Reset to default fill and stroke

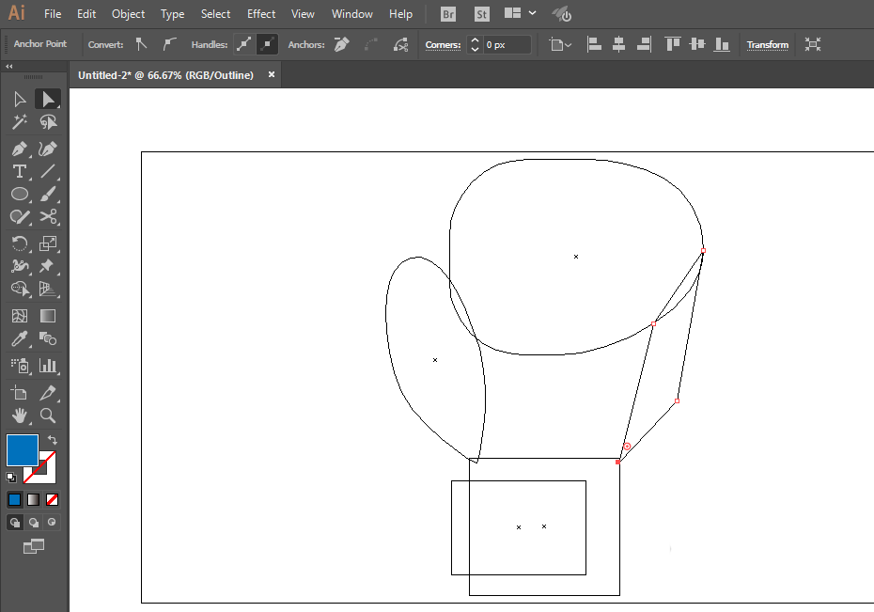click(11, 478)
